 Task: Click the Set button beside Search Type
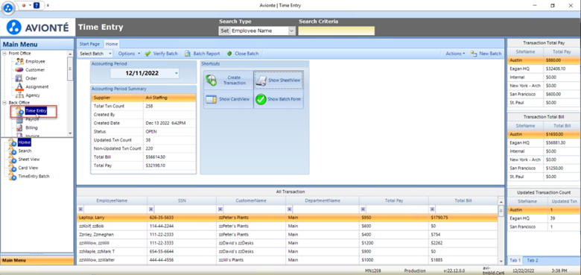224,31
